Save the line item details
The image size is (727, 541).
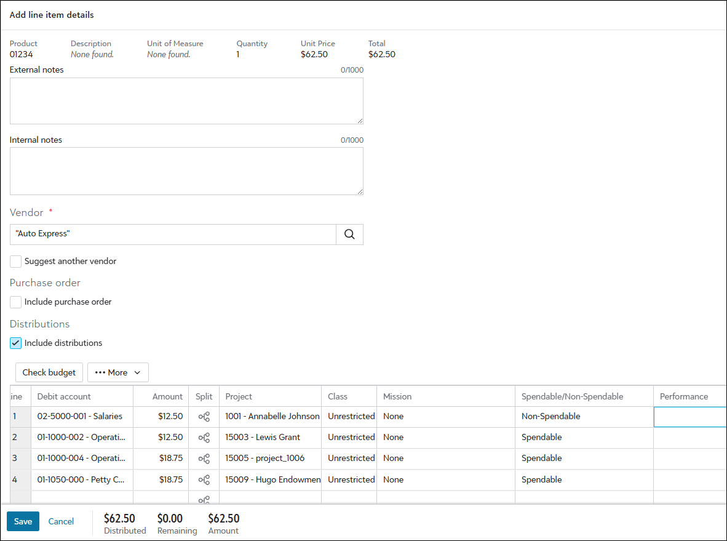[23, 521]
